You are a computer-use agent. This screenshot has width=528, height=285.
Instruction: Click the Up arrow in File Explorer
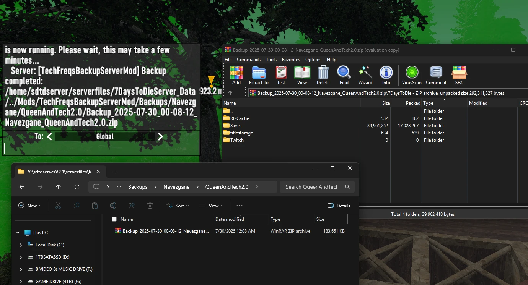[58, 187]
